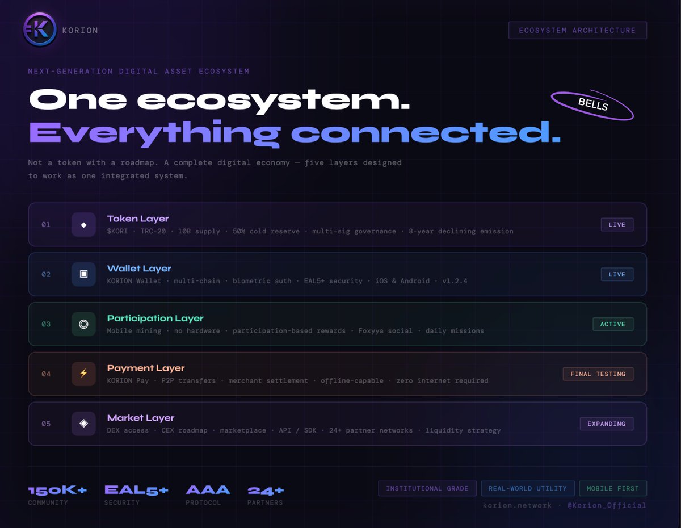Click the Participation Layer concentric-circle icon
This screenshot has height=528, width=681.
coord(83,324)
